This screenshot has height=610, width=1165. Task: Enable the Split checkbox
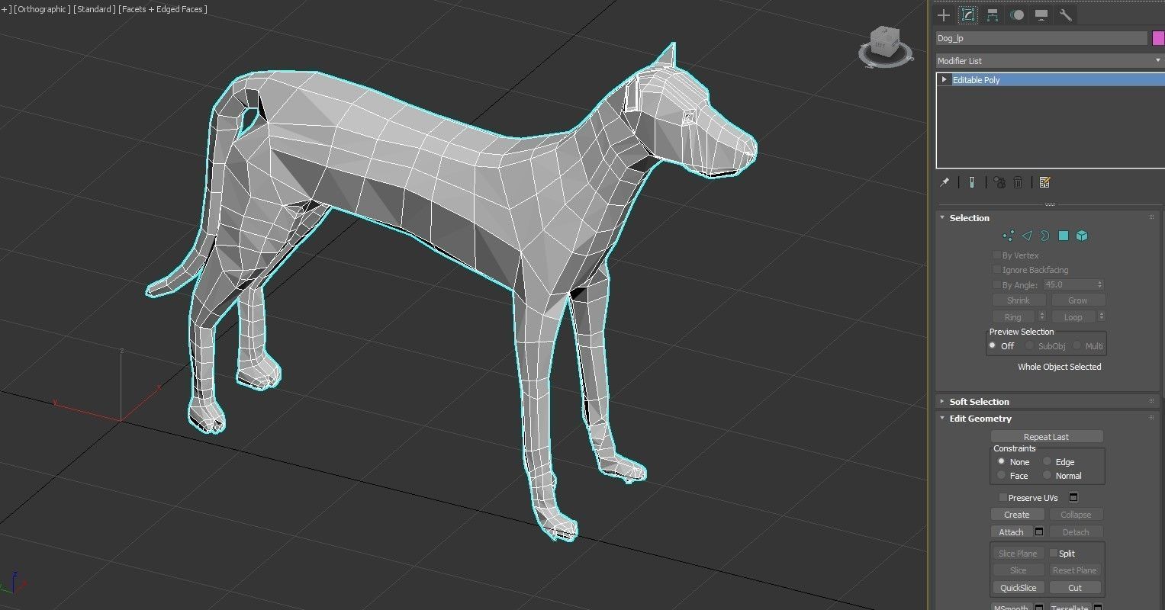(x=1054, y=554)
